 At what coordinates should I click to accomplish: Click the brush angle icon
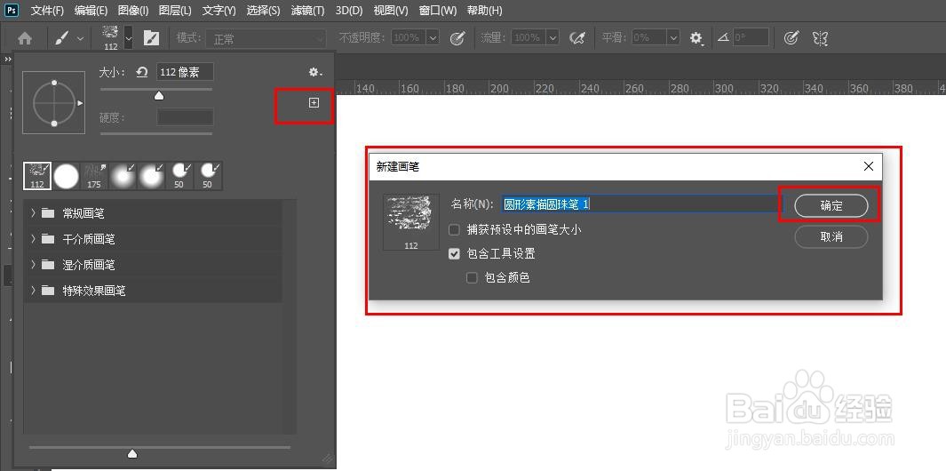point(723,38)
